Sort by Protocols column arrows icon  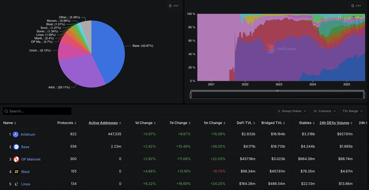click(75, 123)
